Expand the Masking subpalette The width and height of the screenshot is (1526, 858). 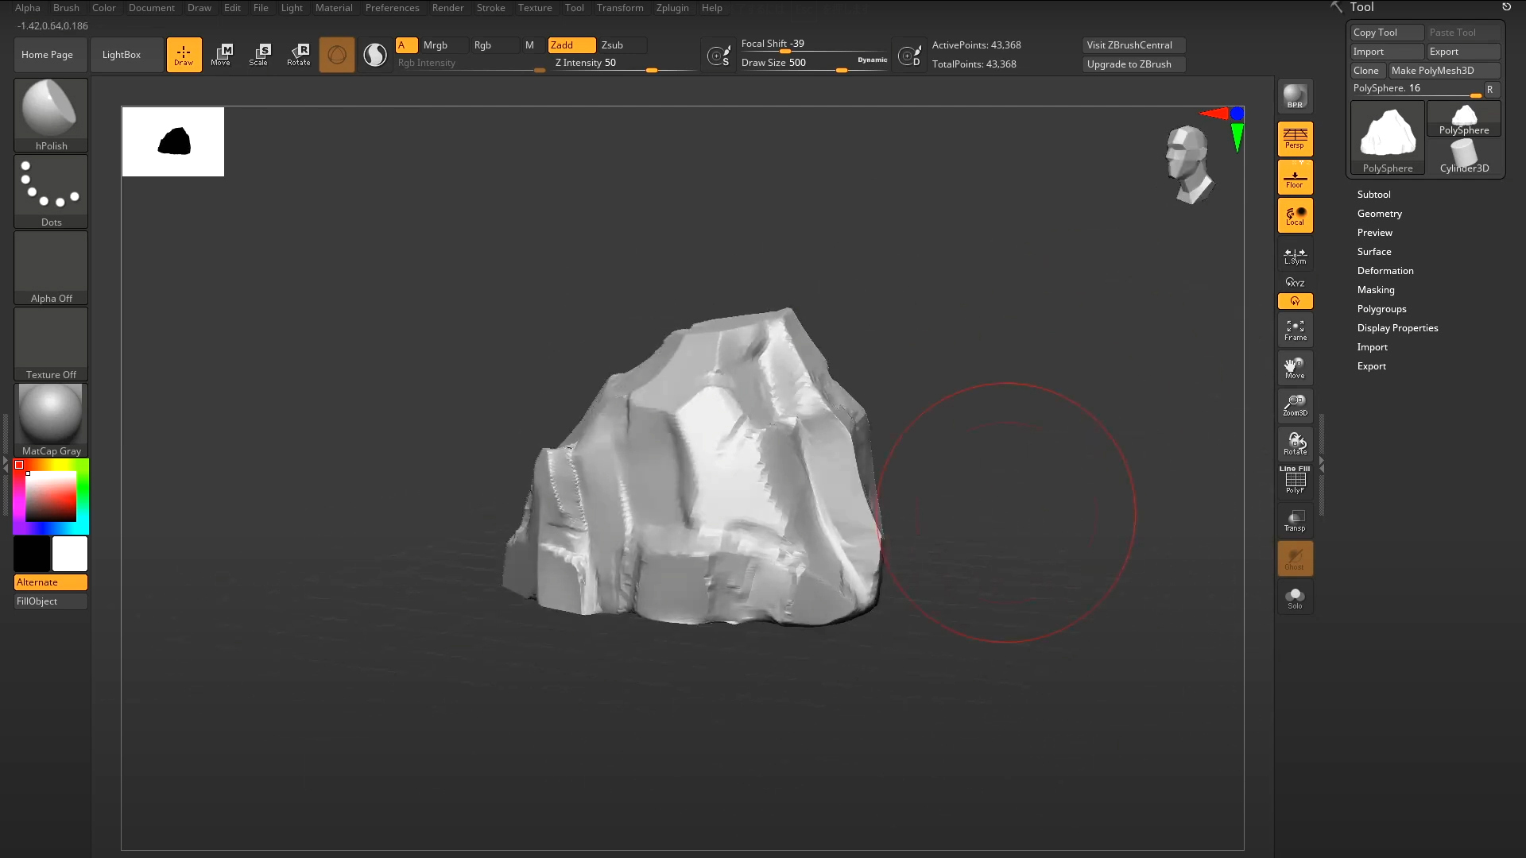1375,290
